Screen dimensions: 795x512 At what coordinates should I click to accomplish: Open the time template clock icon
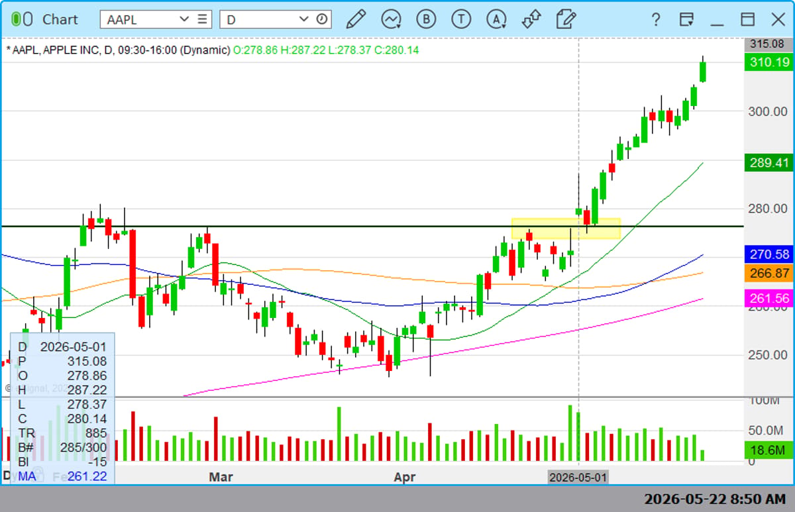(x=322, y=19)
